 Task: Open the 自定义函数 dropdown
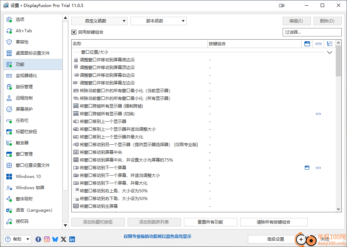[x=99, y=21]
